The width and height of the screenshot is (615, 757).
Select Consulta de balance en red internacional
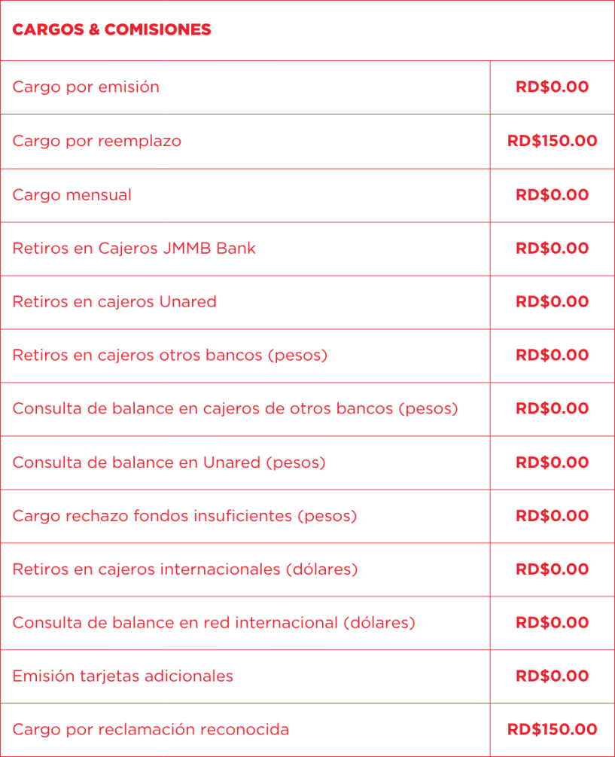click(213, 623)
